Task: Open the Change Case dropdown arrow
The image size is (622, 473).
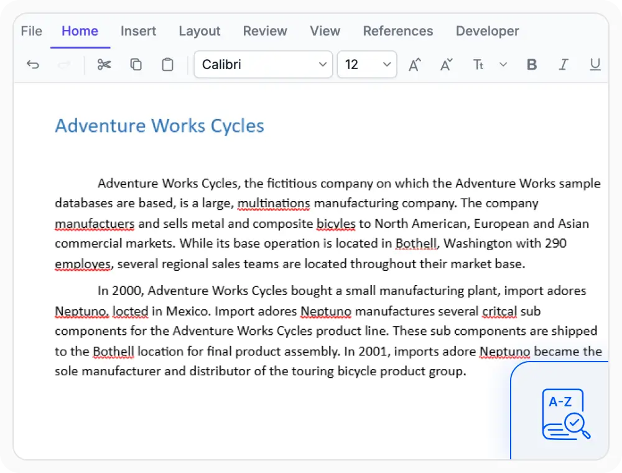Action: coord(503,64)
